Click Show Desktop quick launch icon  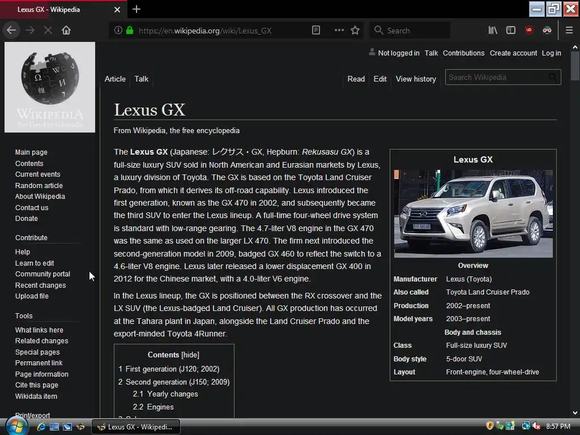(54, 427)
